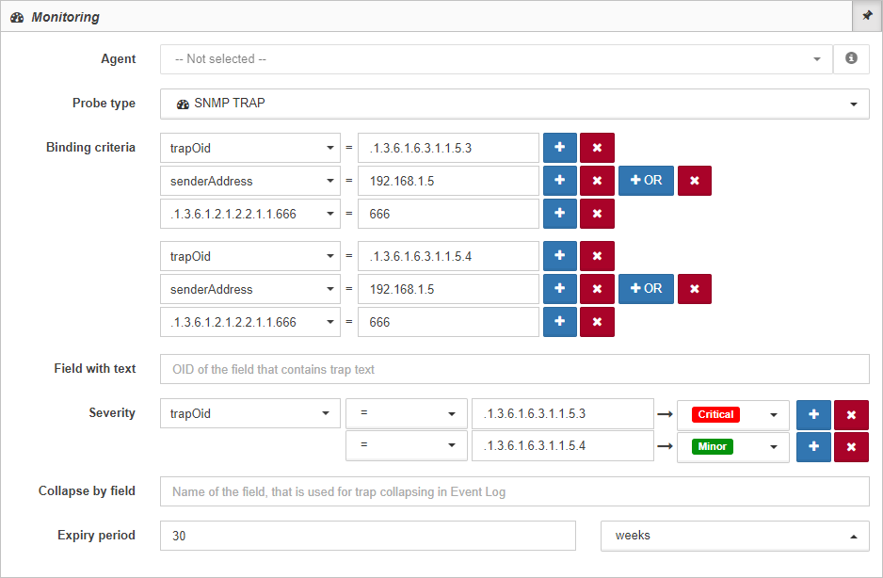
Task: Open the Severity trapOid field dropdown
Action: click(250, 413)
